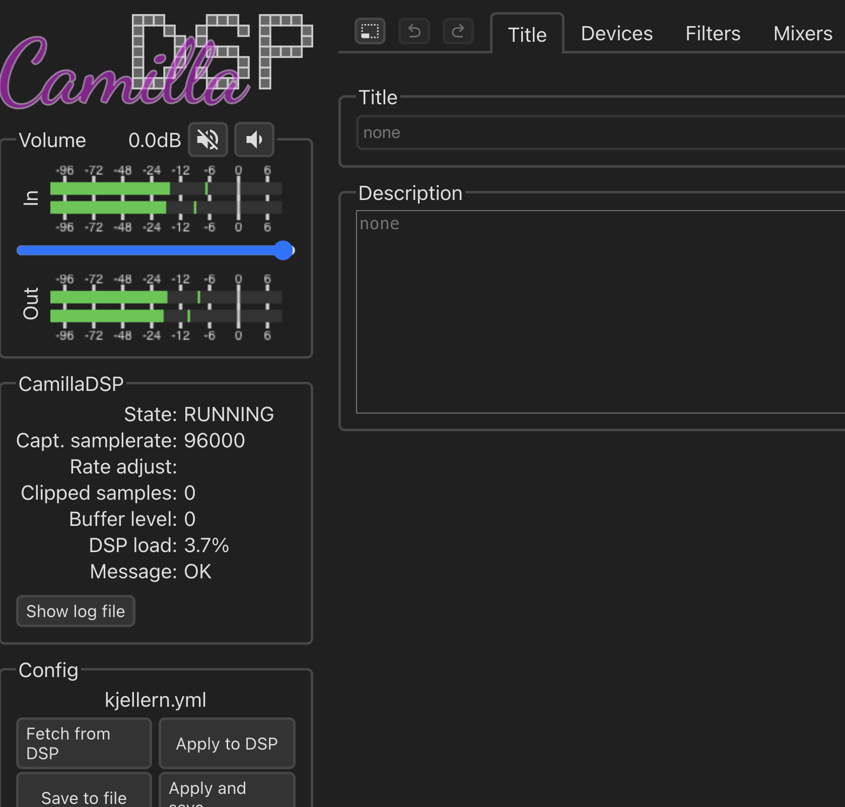Click the State: RUNNING status text

click(x=199, y=414)
